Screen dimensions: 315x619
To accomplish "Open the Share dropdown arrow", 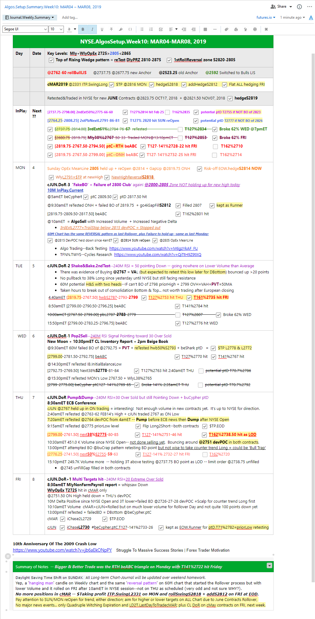I will [291, 7].
